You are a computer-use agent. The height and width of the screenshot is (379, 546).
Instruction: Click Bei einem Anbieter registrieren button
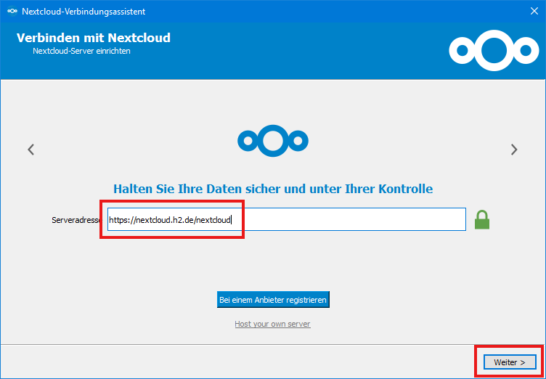point(273,299)
